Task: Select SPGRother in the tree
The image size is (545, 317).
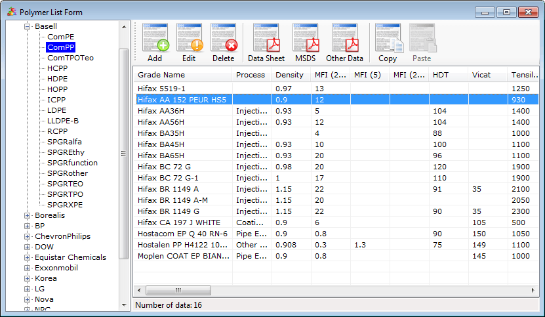Action: coord(68,173)
